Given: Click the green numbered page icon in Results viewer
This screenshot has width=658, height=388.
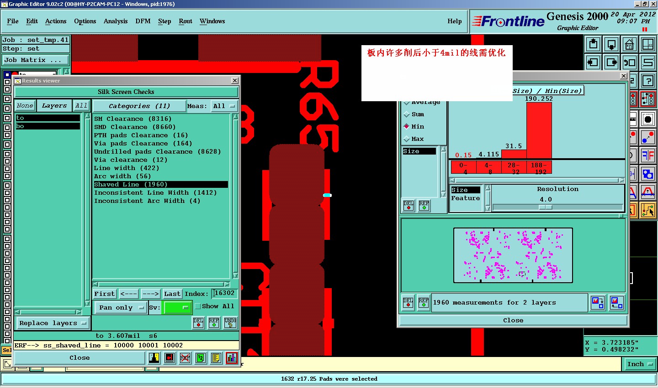Looking at the screenshot, I should 201,358.
